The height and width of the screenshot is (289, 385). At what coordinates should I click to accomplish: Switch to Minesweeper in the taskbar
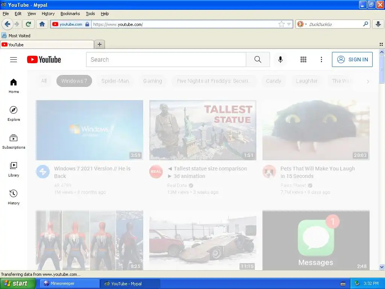69,283
